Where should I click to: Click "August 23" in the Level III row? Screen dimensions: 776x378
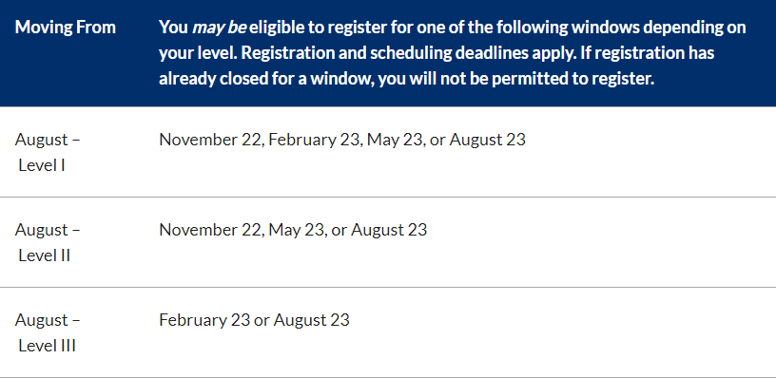pyautogui.click(x=312, y=320)
